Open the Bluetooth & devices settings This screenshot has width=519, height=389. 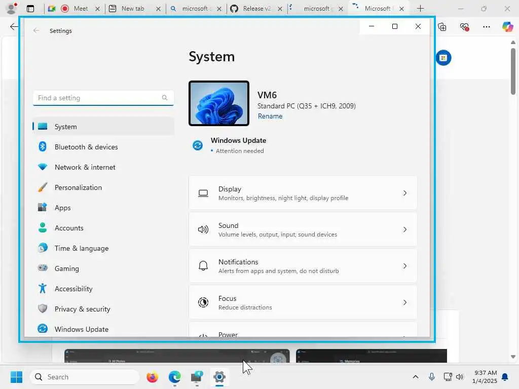tap(103, 147)
